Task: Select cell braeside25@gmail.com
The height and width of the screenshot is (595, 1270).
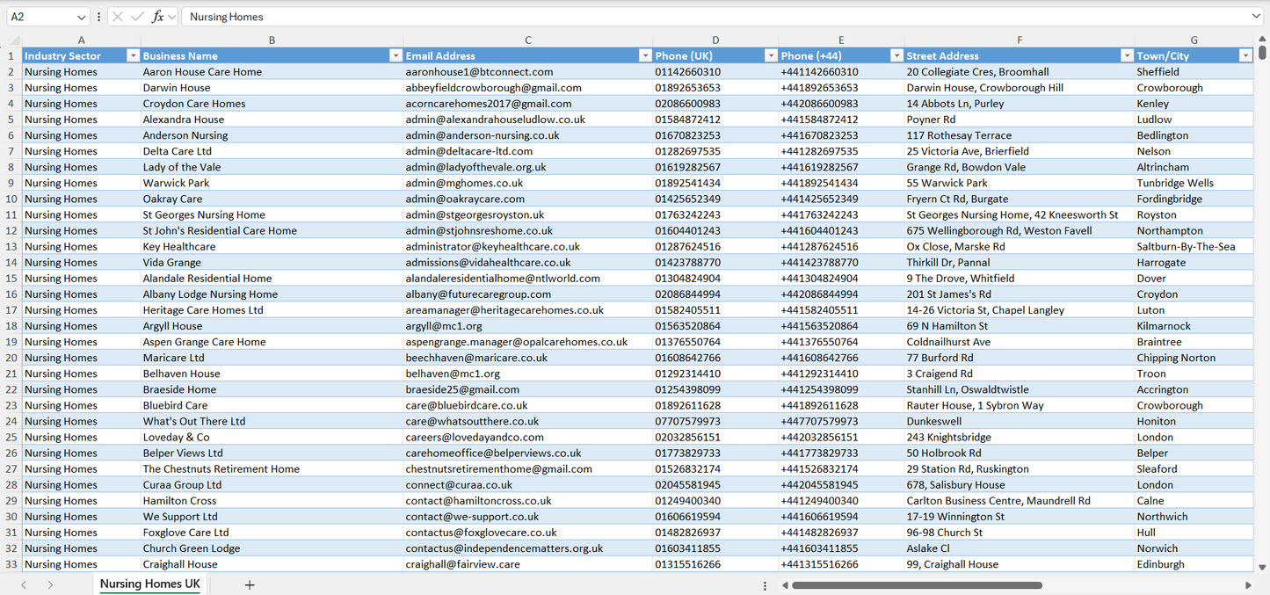Action: [x=527, y=389]
